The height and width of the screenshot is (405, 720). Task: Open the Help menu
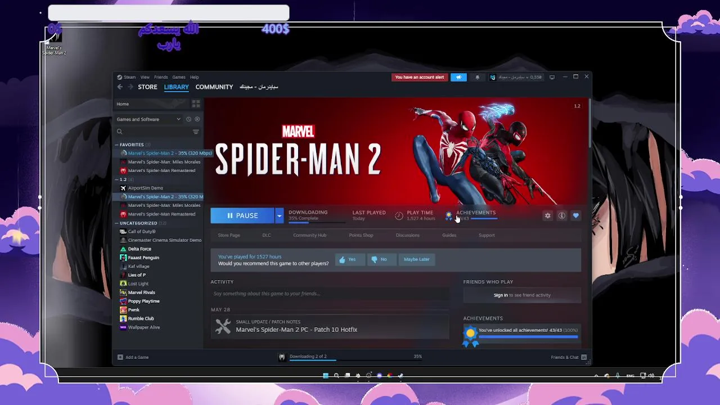click(194, 77)
